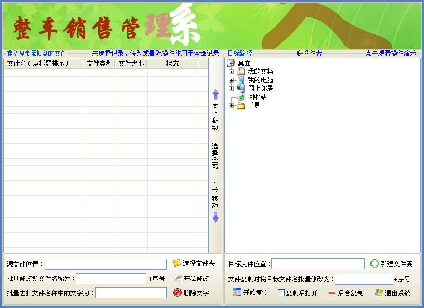Select the 桌面 tree item label
Image resolution: width=424 pixels, height=308 pixels.
(244, 63)
